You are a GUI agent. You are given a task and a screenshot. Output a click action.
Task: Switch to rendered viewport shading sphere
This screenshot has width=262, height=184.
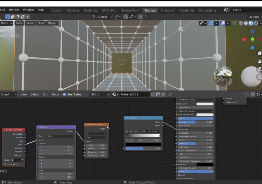(256, 23)
